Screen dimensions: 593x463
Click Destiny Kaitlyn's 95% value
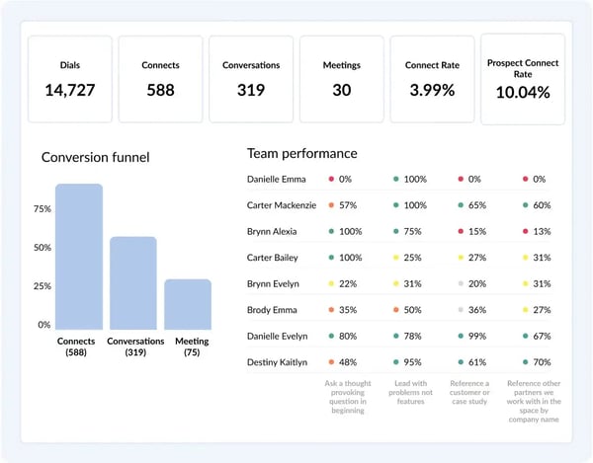pos(412,362)
